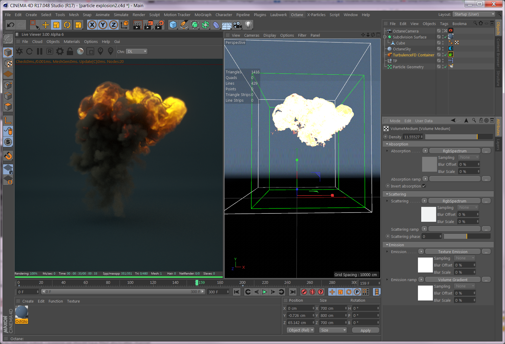Activate the Rotate tool
Screen dimensions: 505x344
point(67,25)
